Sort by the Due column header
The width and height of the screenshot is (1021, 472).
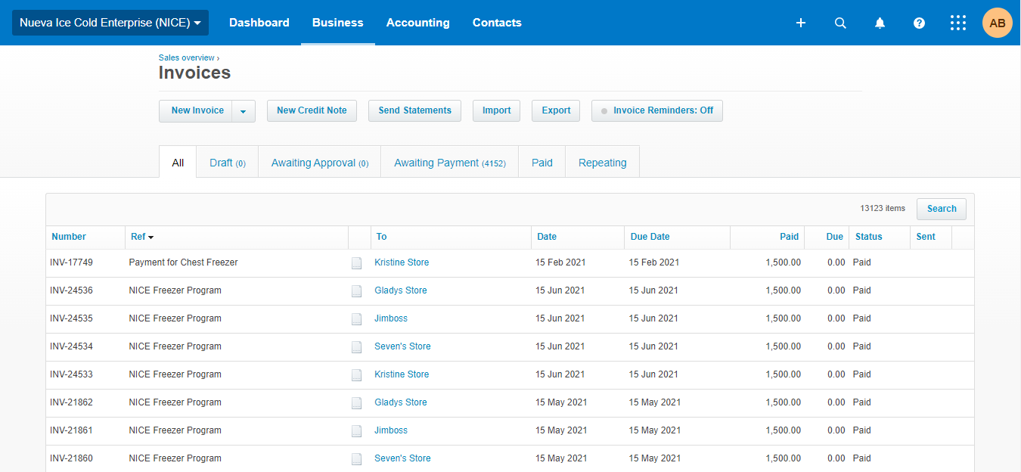[x=834, y=237]
